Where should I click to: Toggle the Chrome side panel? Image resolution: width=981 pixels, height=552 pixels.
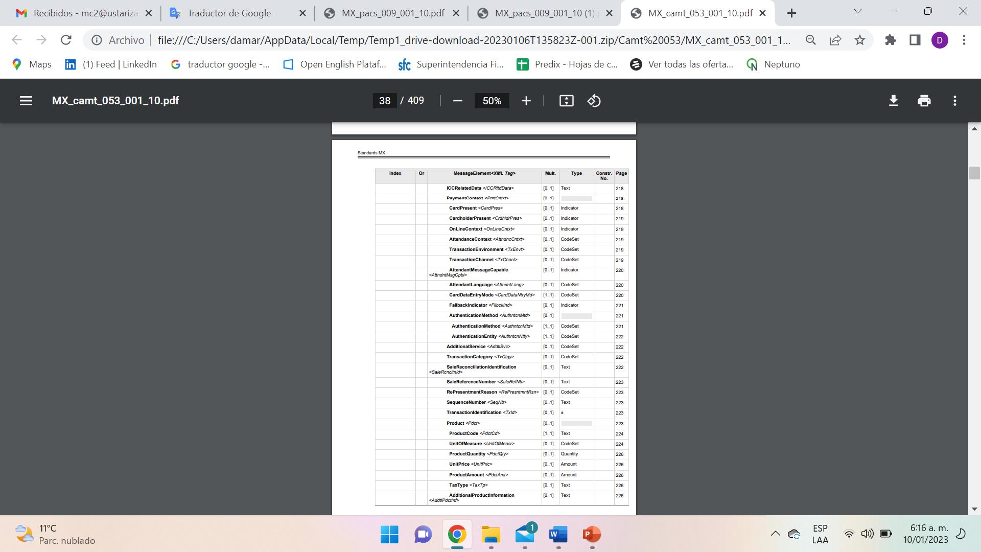tap(915, 40)
